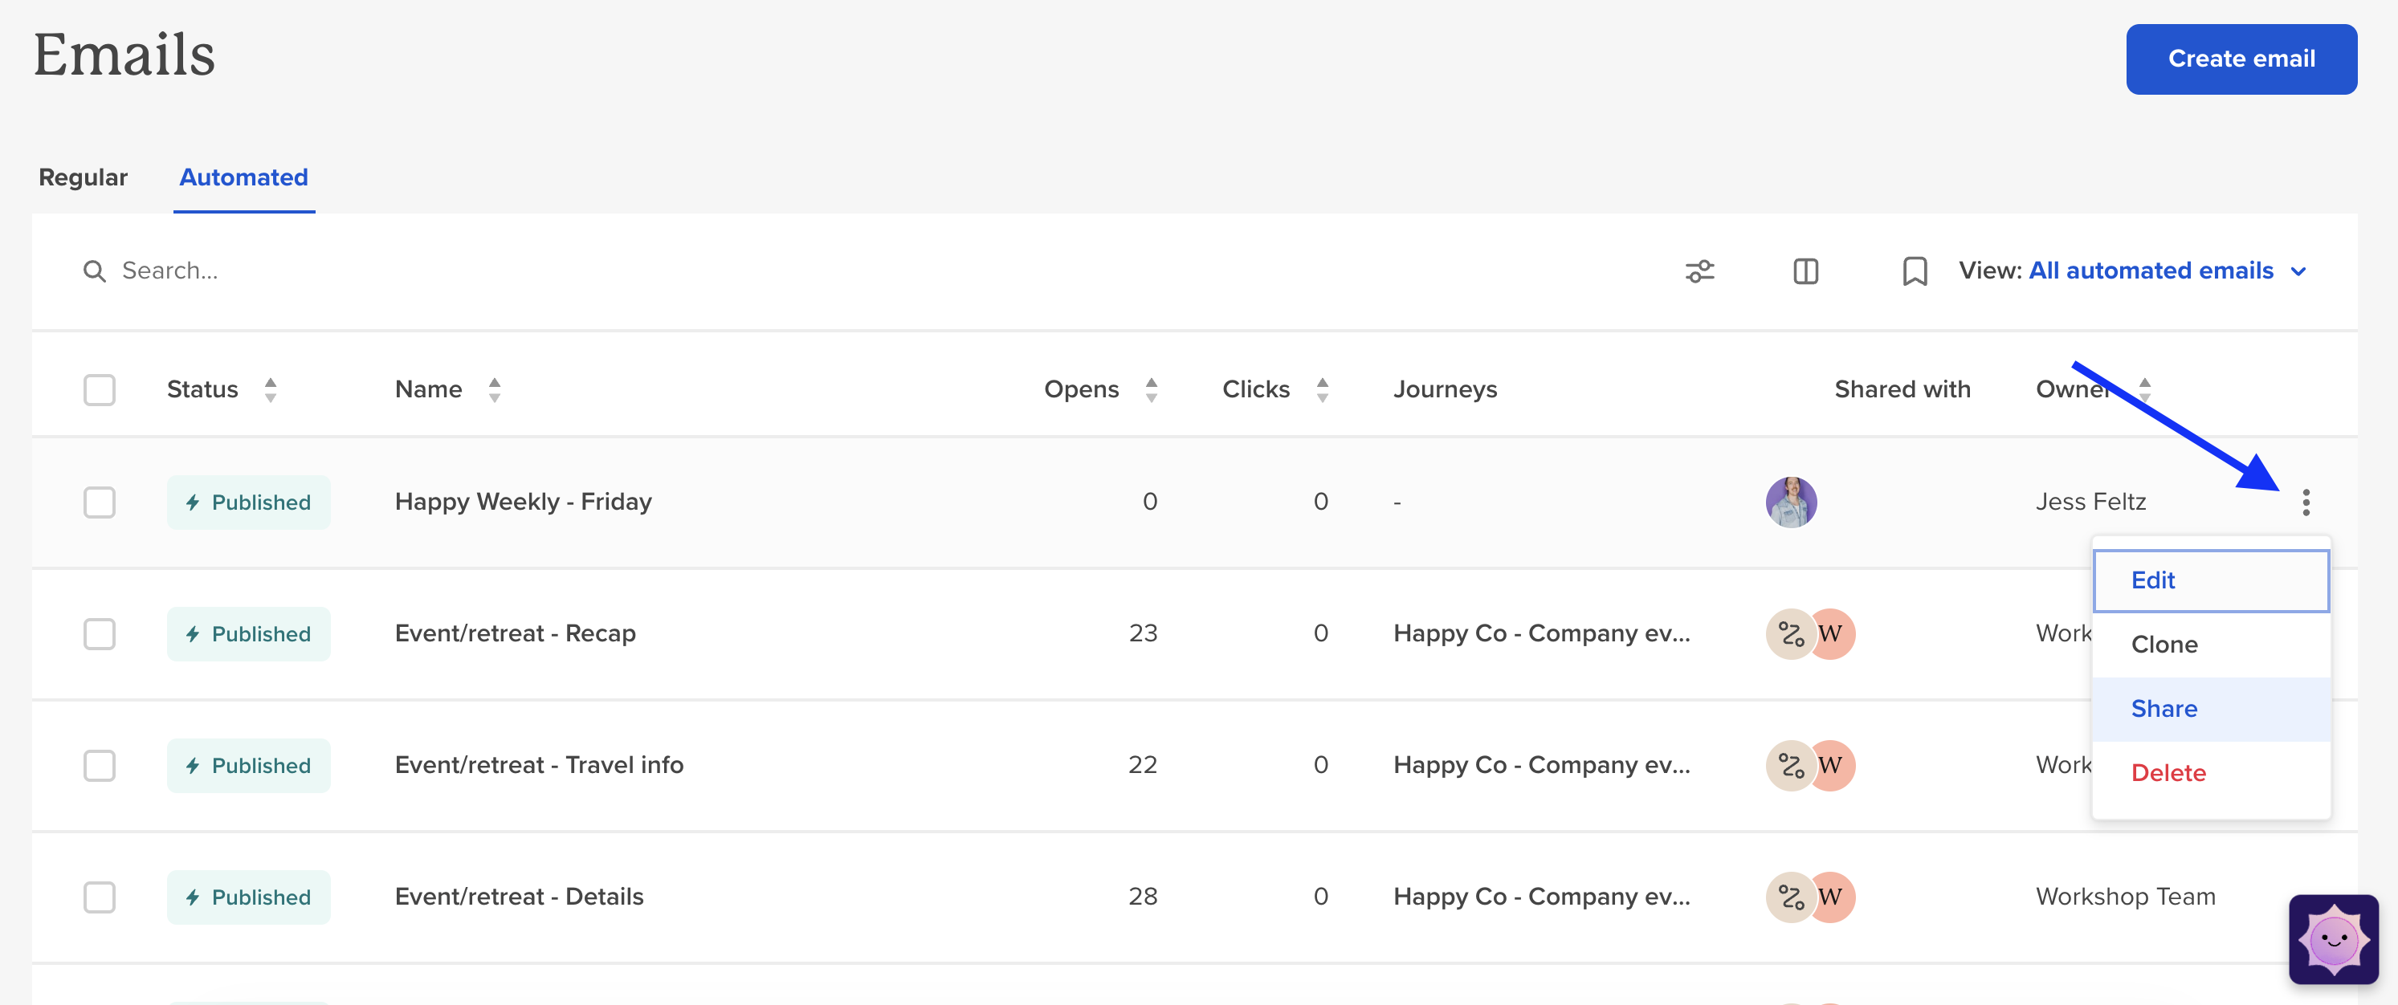Click Happy Co journey for Event/retreat - Recap

tap(1542, 633)
